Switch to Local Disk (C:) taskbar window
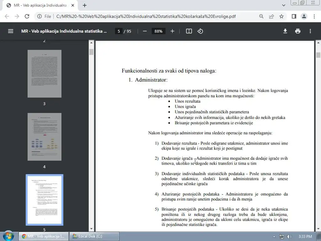The height and width of the screenshot is (241, 321). pos(94,236)
